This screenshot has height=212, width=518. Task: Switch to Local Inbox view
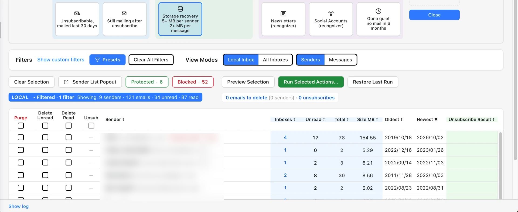[x=241, y=60]
